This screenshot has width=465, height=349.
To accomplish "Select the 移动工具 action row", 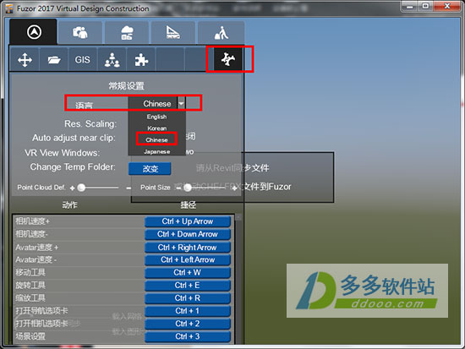I will click(x=79, y=272).
